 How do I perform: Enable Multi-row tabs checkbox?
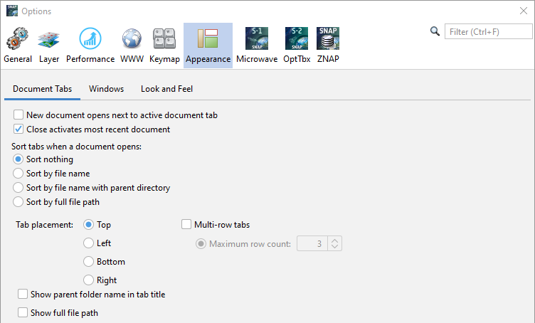(x=187, y=225)
